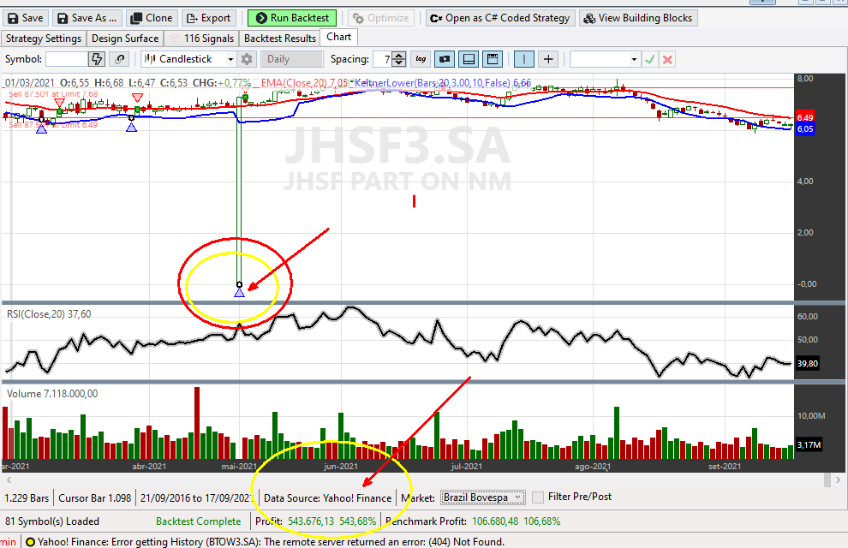Click the Volume 7.118.000,00 label
848x548 pixels.
pos(52,394)
